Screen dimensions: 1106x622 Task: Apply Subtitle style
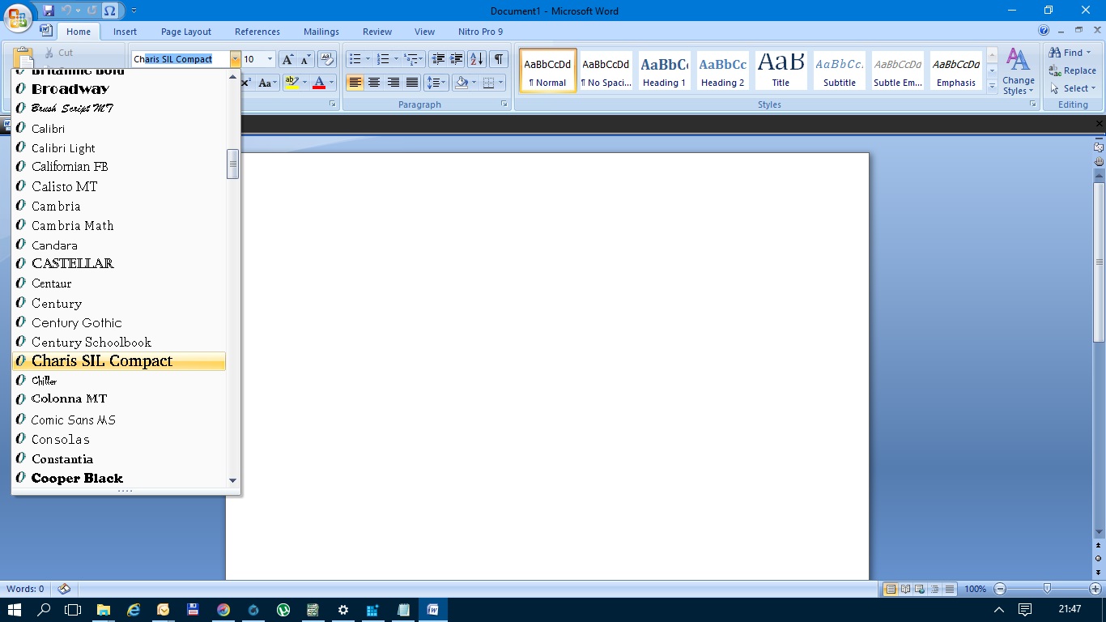click(x=840, y=70)
